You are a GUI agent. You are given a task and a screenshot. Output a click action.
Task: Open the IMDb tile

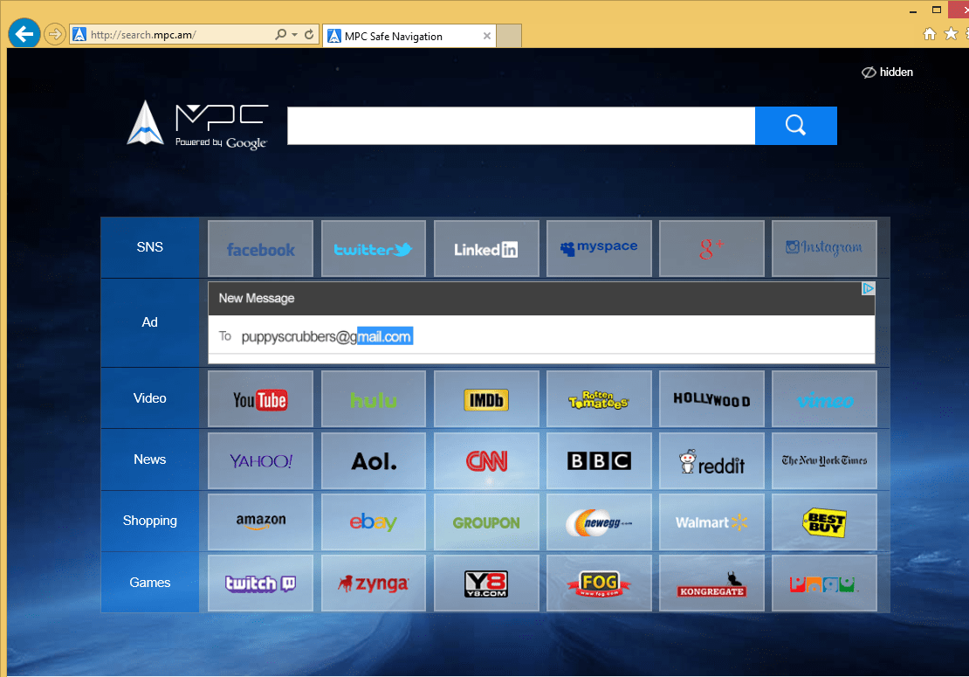pos(486,399)
